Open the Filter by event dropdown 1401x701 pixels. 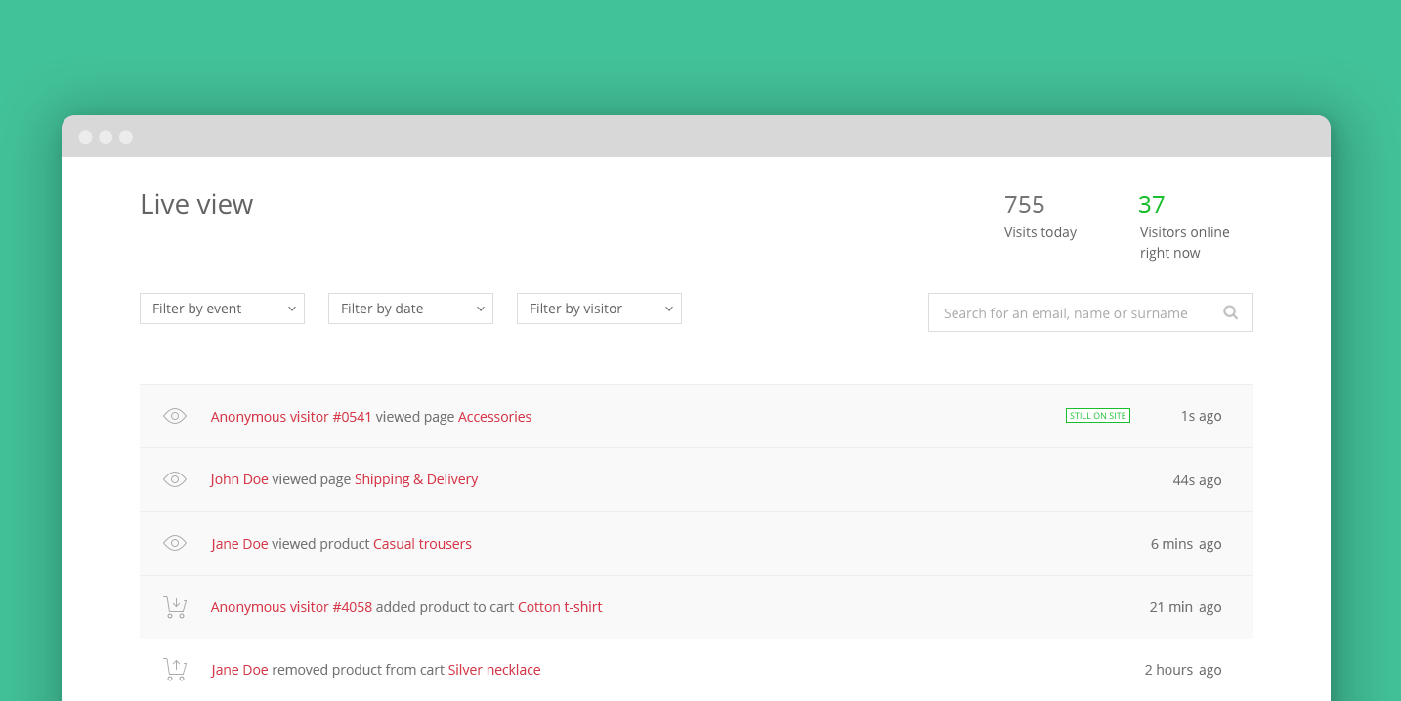click(222, 308)
